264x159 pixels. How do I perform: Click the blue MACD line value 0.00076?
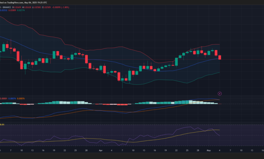tap(12, 98)
